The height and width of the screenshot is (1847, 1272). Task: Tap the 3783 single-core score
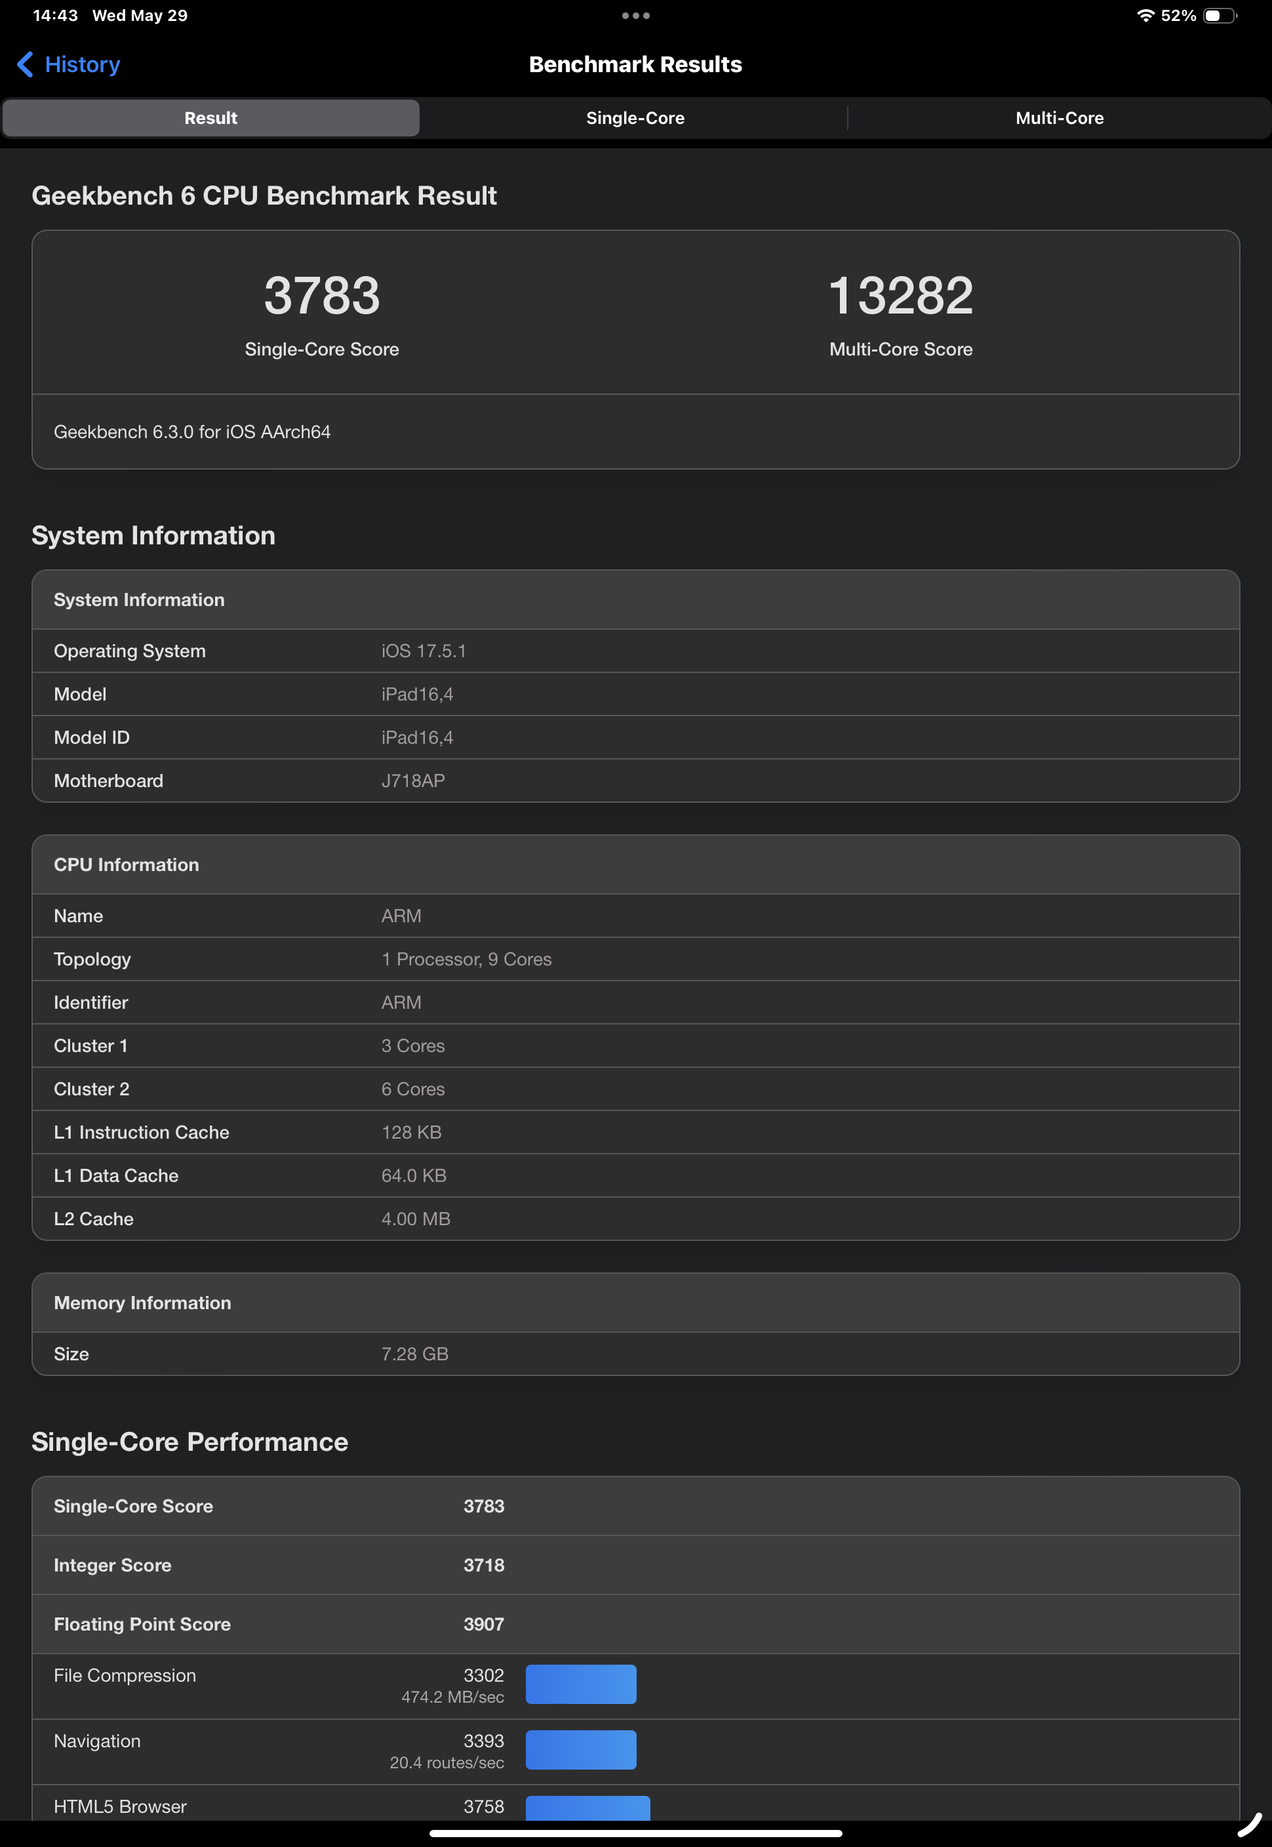(x=321, y=296)
